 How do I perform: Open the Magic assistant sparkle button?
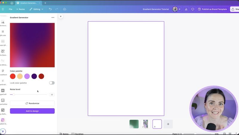click(3, 131)
